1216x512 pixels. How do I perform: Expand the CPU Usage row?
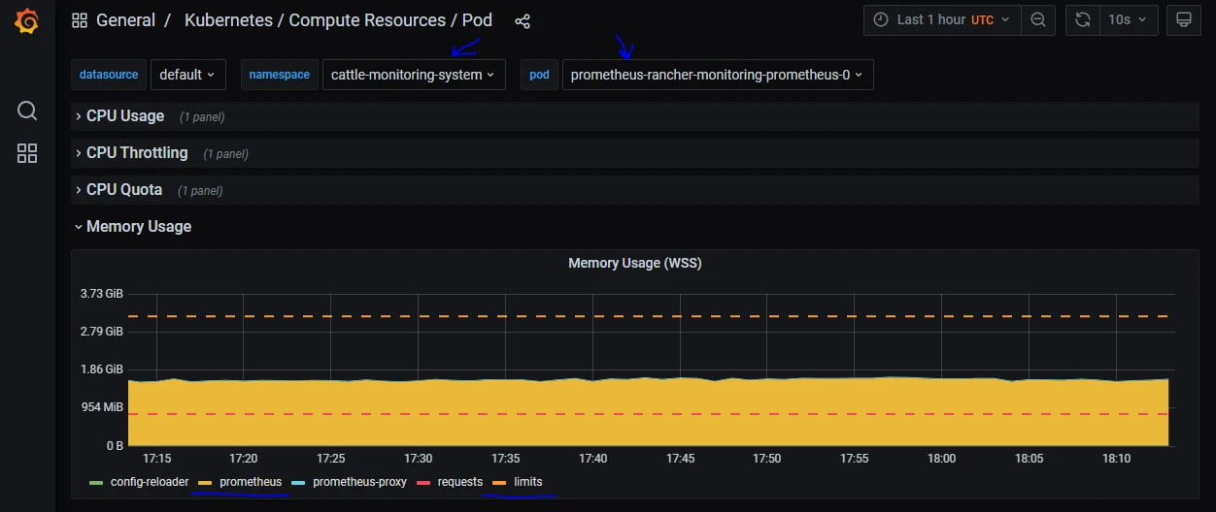[635, 116]
